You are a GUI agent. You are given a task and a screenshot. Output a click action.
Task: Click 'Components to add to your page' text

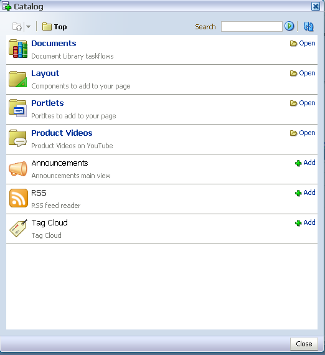point(81,86)
